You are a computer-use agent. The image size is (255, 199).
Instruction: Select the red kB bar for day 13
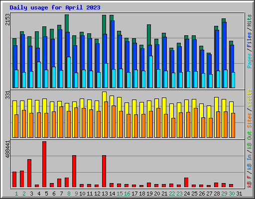coord(104,171)
